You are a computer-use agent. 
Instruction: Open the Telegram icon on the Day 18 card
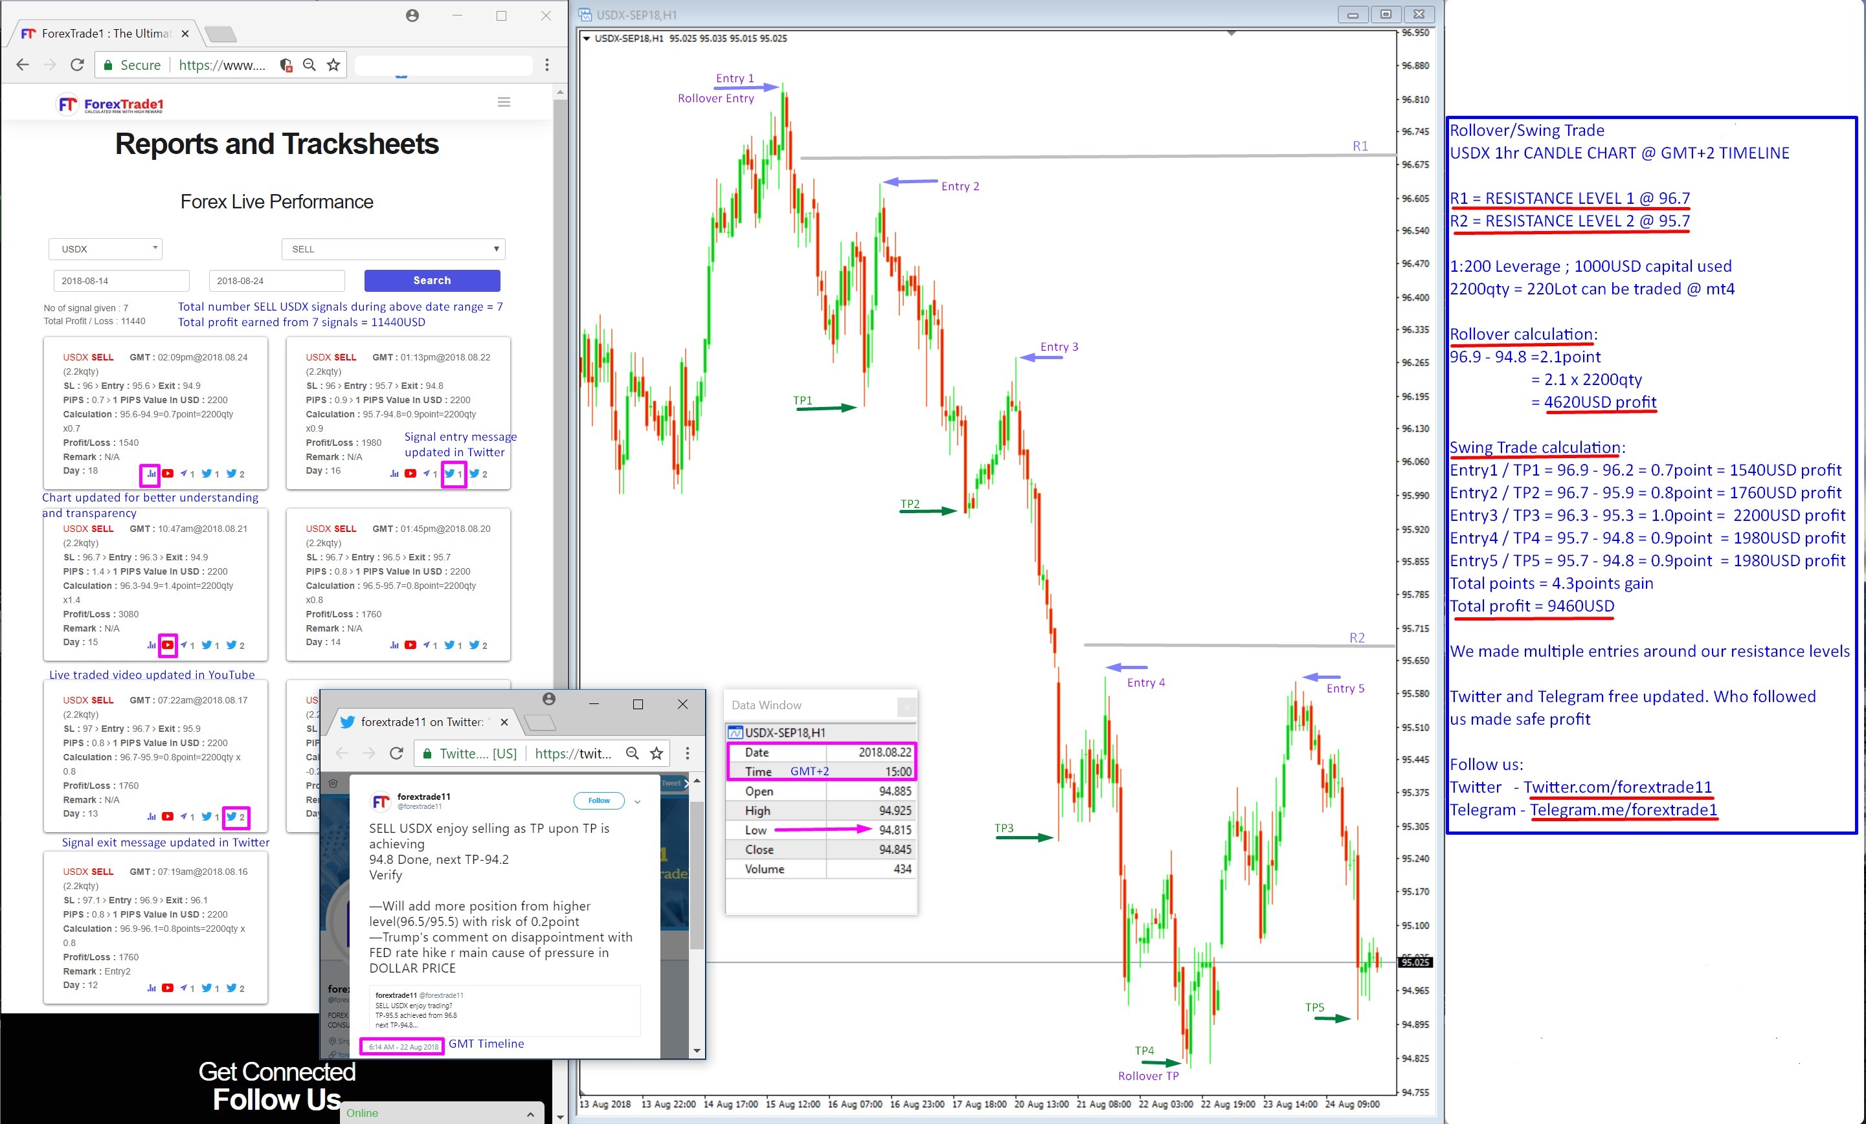coord(184,474)
